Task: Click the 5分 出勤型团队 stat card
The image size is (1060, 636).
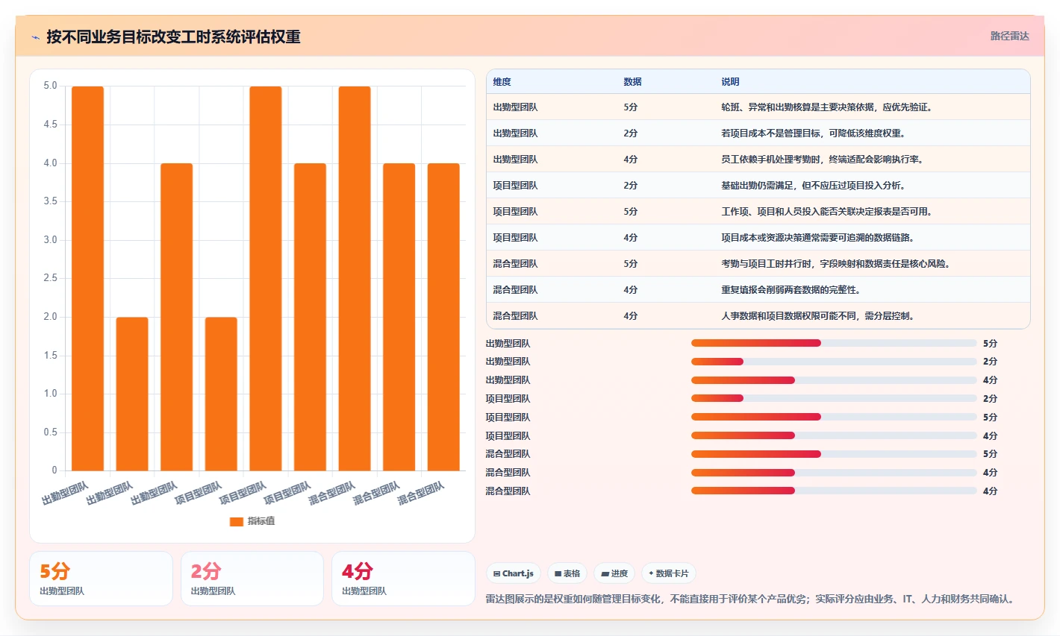Action: [101, 579]
